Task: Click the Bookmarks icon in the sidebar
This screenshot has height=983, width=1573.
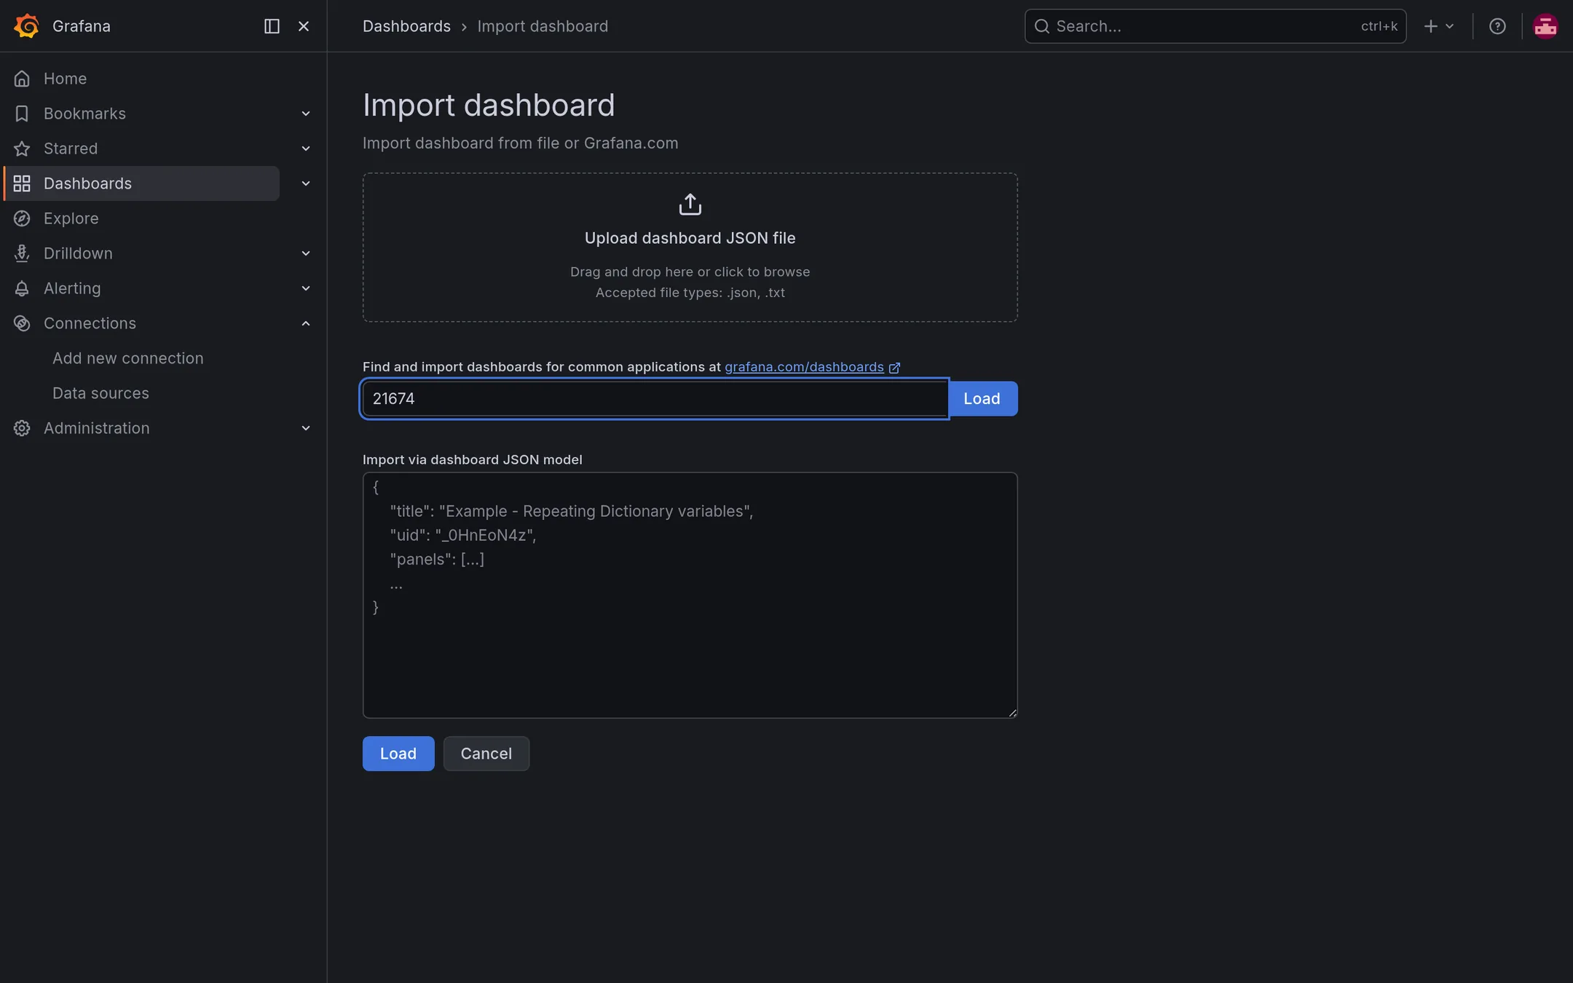Action: coord(22,114)
